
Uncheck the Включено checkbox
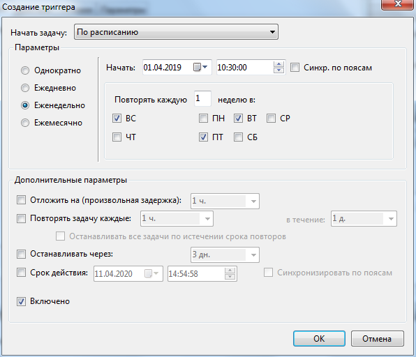click(21, 302)
